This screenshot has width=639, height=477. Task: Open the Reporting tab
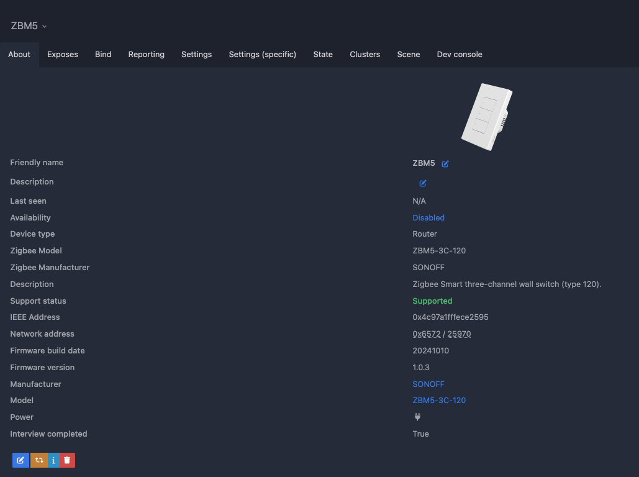click(147, 54)
